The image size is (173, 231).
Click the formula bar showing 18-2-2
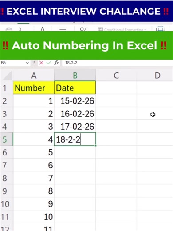(118, 63)
